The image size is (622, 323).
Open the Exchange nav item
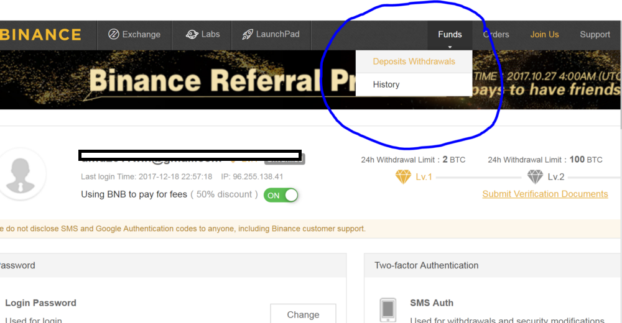coord(134,35)
